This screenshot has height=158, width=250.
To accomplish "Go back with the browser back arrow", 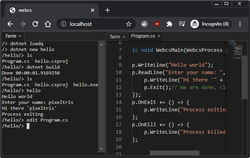I will click(x=10, y=24).
